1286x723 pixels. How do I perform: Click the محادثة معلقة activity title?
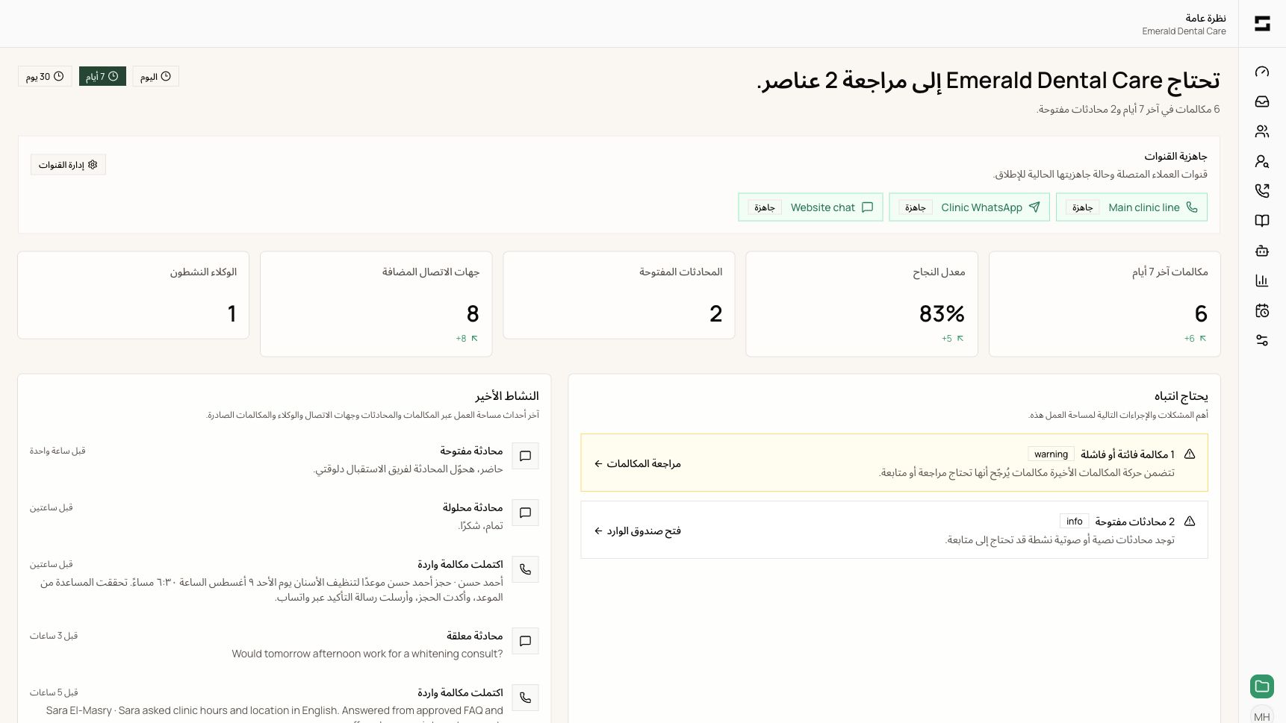tap(475, 636)
